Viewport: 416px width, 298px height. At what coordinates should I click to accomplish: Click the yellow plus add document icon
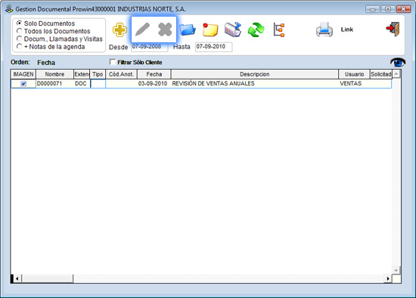(x=120, y=29)
